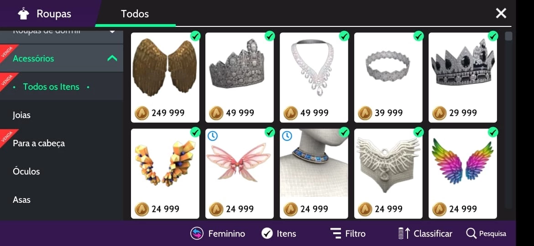
Task: Click the clock icon on pink butterfly wings
Action: pyautogui.click(x=212, y=136)
